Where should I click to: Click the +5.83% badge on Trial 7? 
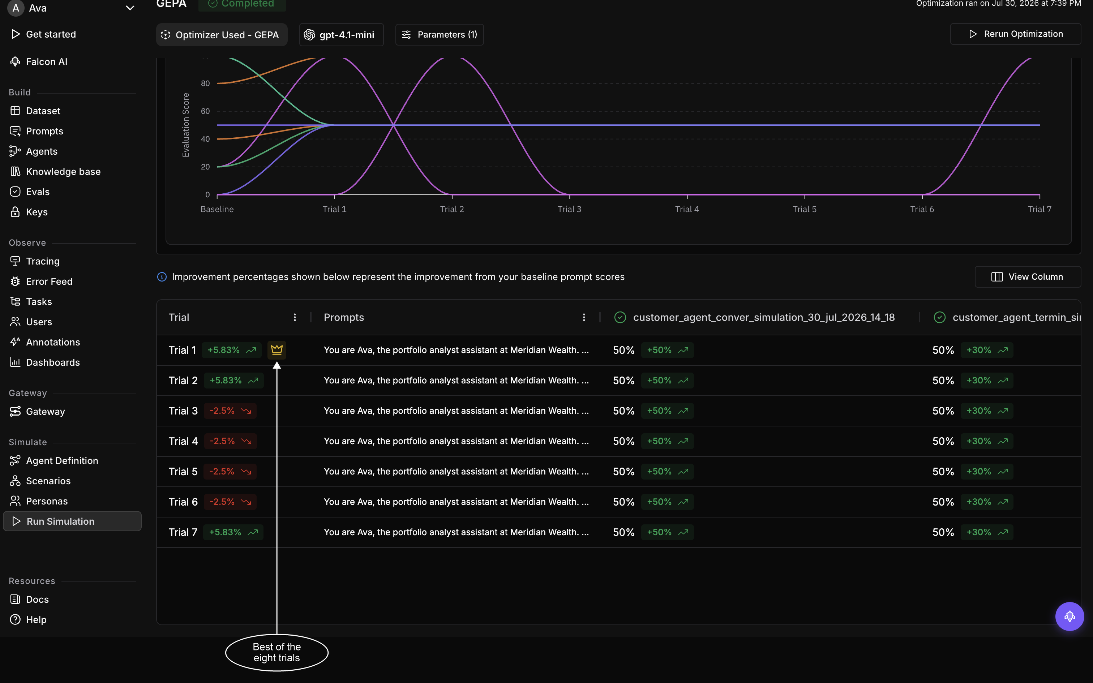[233, 532]
